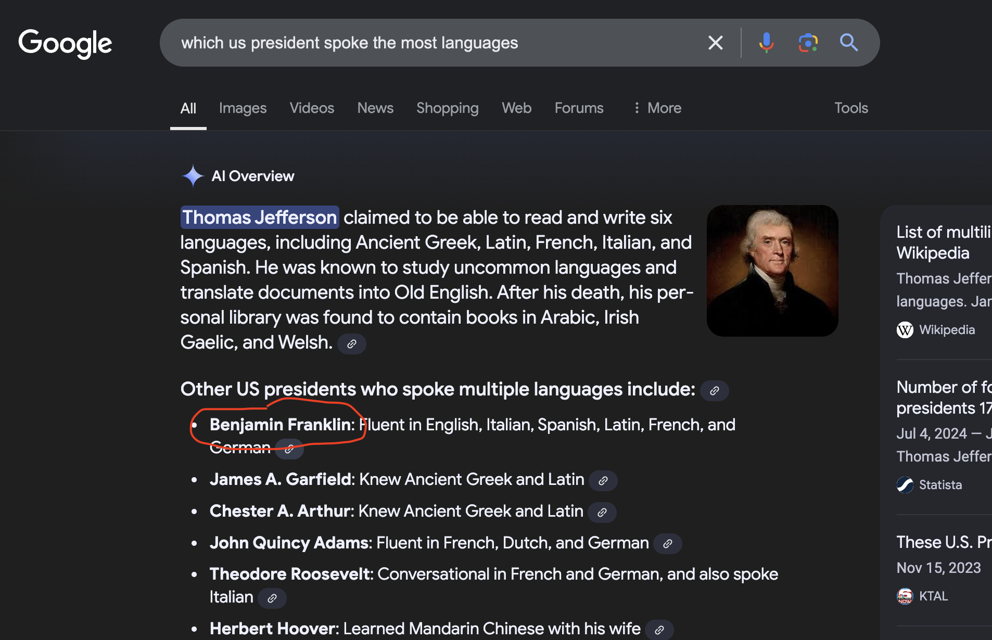Click the search query input field
The width and height of the screenshot is (992, 640).
[x=437, y=43]
